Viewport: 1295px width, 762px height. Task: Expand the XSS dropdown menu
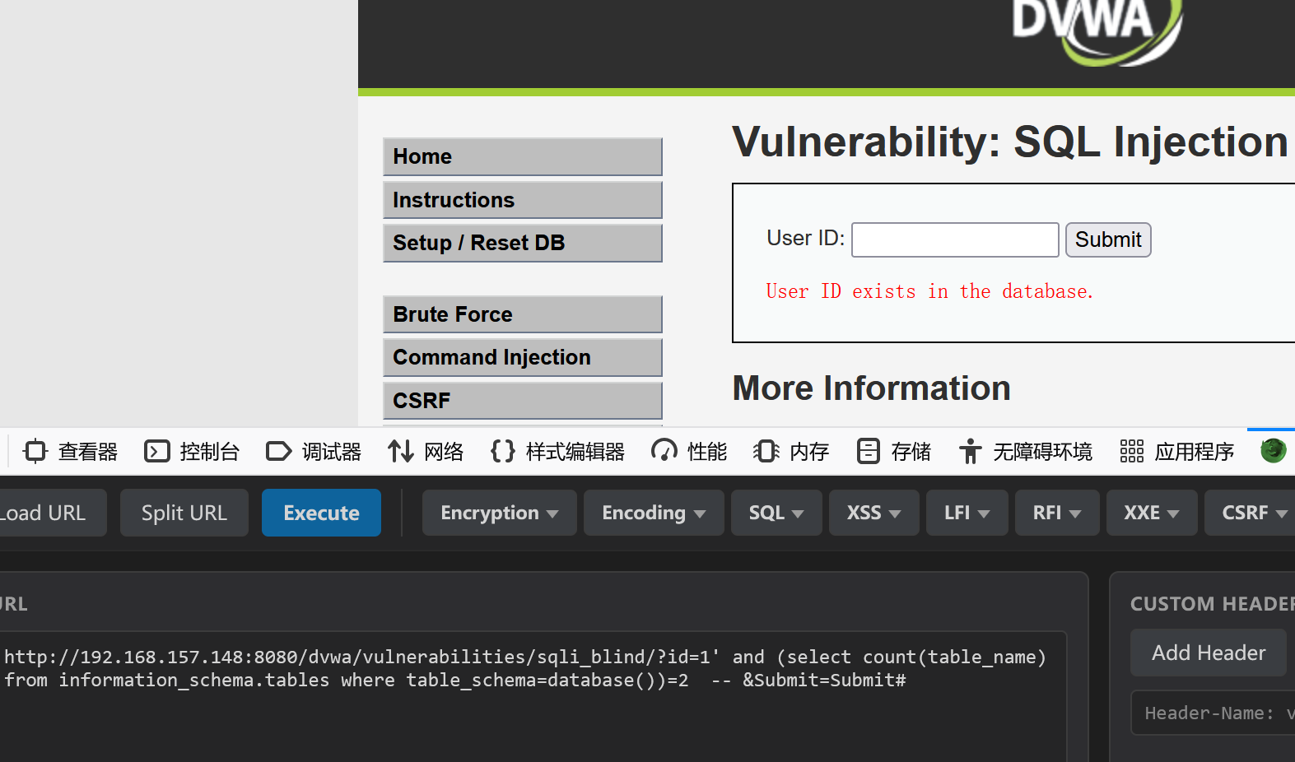coord(873,513)
